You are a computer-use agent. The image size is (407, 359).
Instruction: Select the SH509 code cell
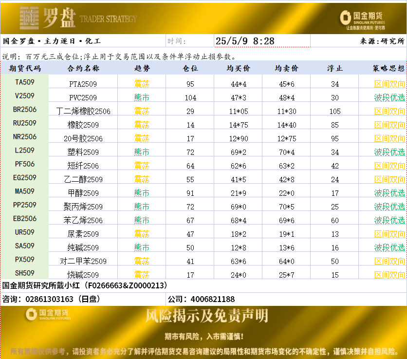25,273
